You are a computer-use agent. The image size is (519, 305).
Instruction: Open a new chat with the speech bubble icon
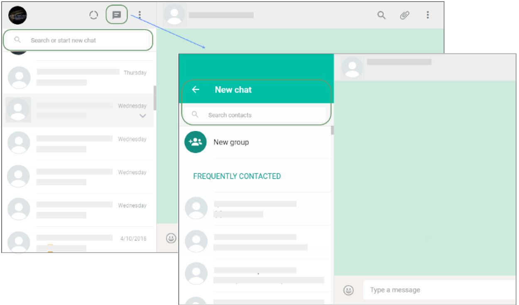click(116, 15)
